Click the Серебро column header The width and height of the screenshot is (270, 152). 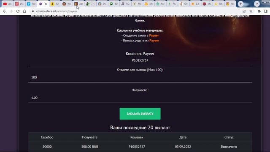47,137
